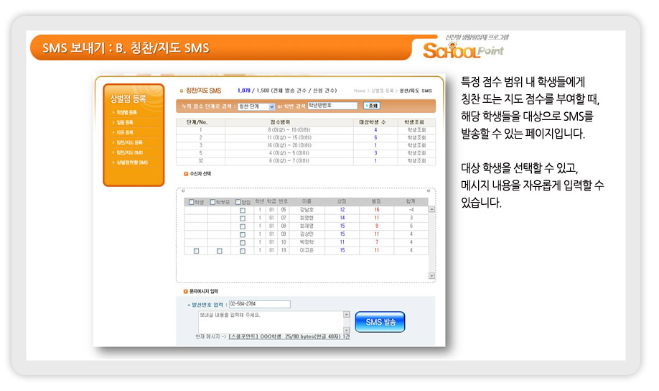Tick the 담임 checkbox for 강남호
Image resolution: width=659 pixels, height=391 pixels.
point(243,210)
